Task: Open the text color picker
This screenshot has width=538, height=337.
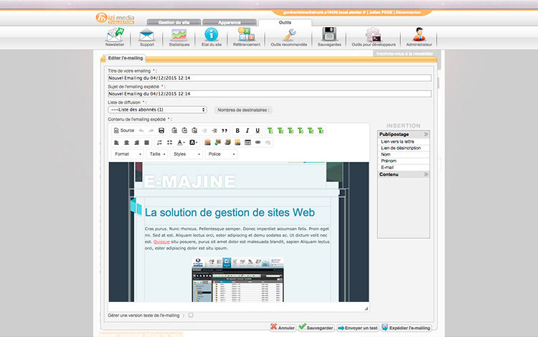Action: tap(181, 143)
